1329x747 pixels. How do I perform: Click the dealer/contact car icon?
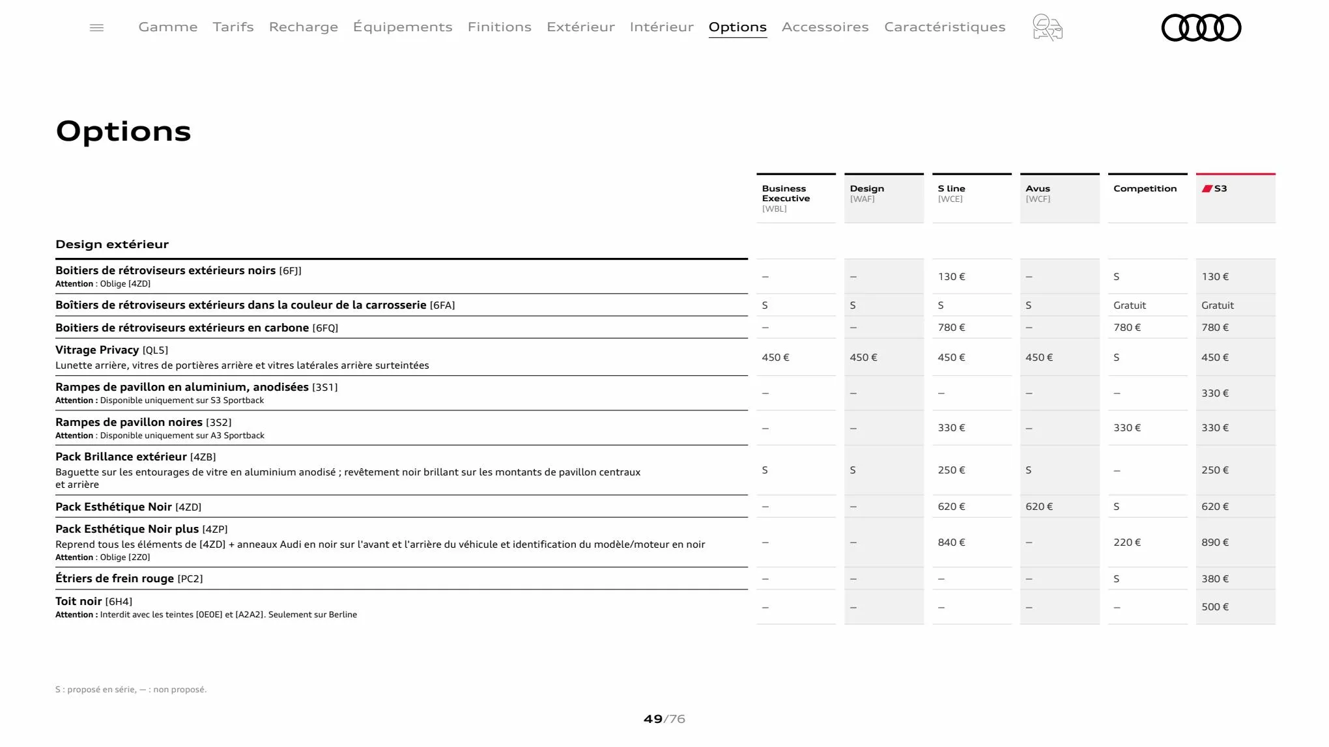pos(1048,27)
